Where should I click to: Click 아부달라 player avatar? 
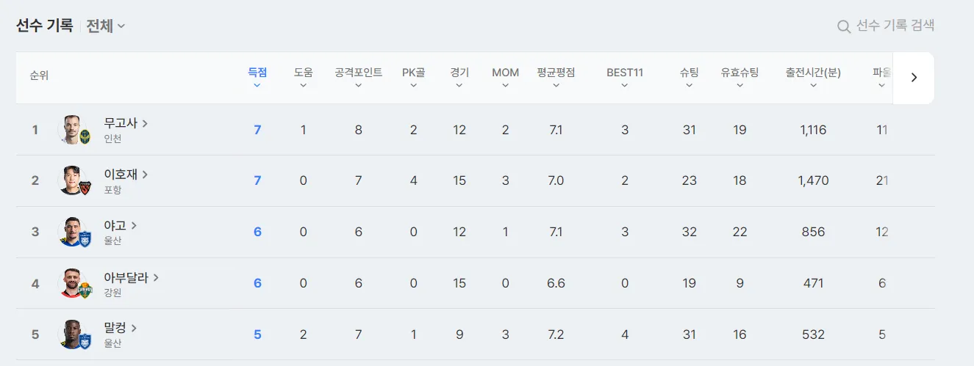point(72,283)
